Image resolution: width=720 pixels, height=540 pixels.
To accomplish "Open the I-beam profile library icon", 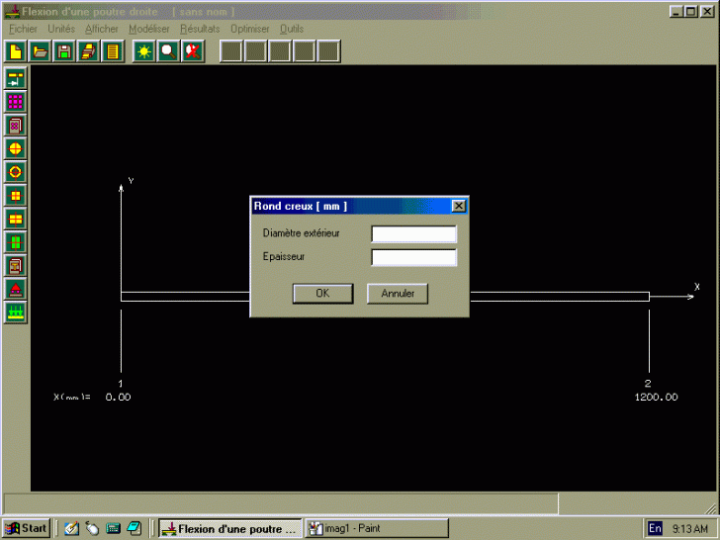I will click(x=16, y=265).
